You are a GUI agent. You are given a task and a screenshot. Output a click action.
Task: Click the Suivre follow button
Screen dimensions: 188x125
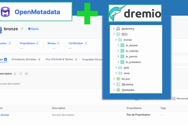pos(33,29)
